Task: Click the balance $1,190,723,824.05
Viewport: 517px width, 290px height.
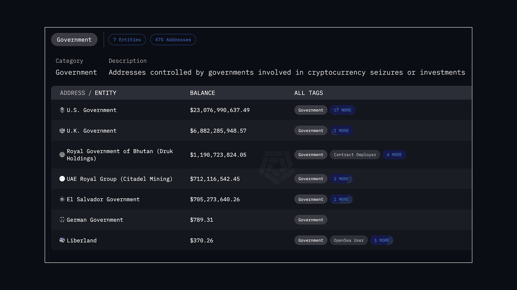Action: tap(218, 155)
